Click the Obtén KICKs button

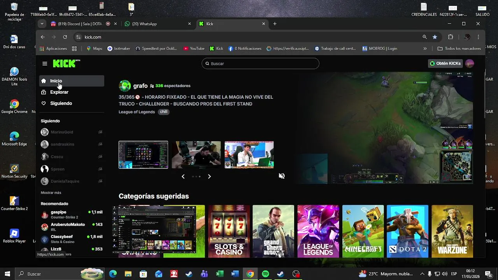445,63
